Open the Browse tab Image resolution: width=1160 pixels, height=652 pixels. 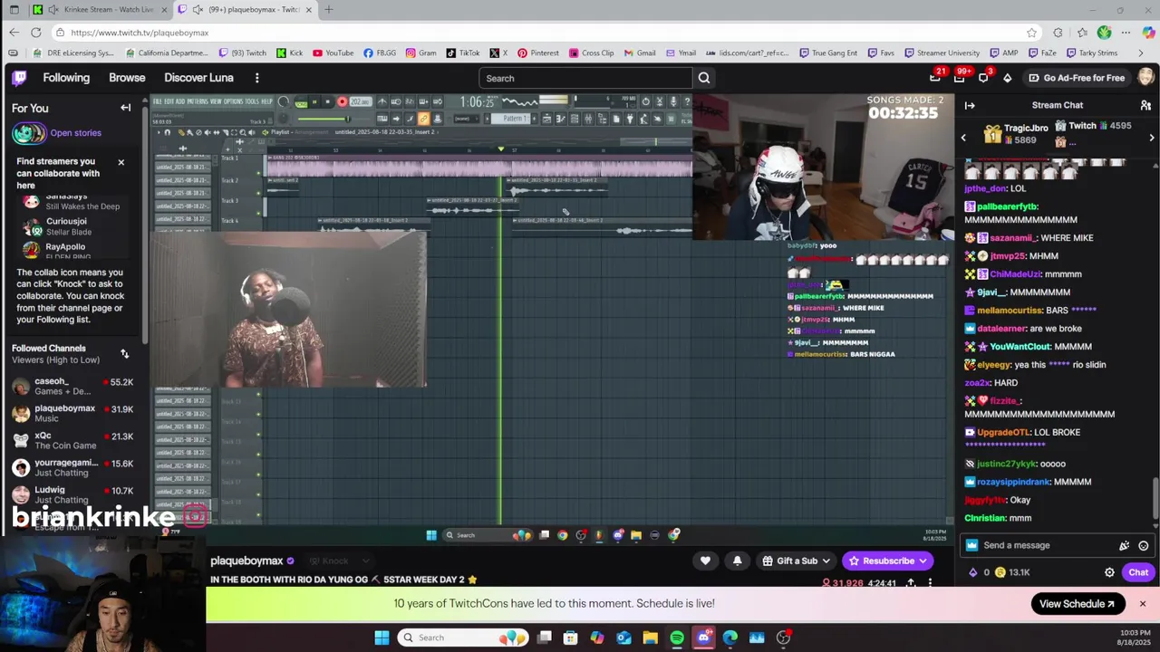click(x=127, y=78)
